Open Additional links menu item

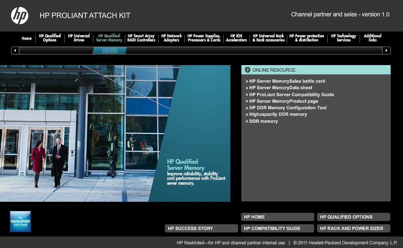(372, 38)
